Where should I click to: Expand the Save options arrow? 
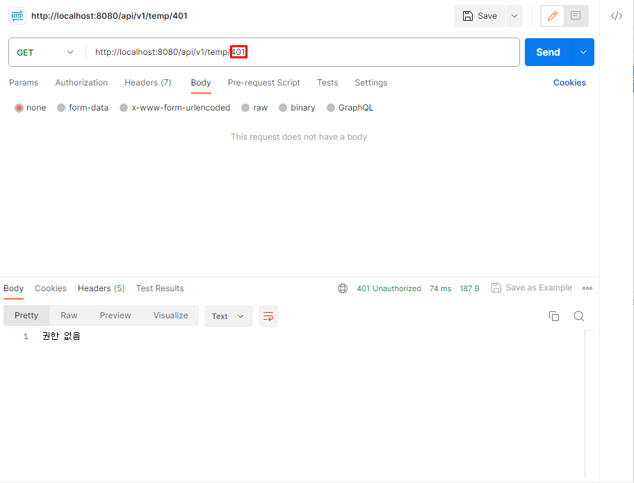pos(514,16)
